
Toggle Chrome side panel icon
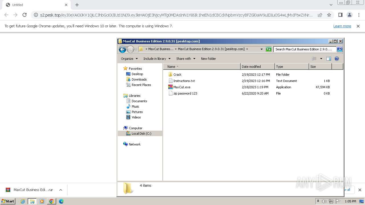point(340,15)
